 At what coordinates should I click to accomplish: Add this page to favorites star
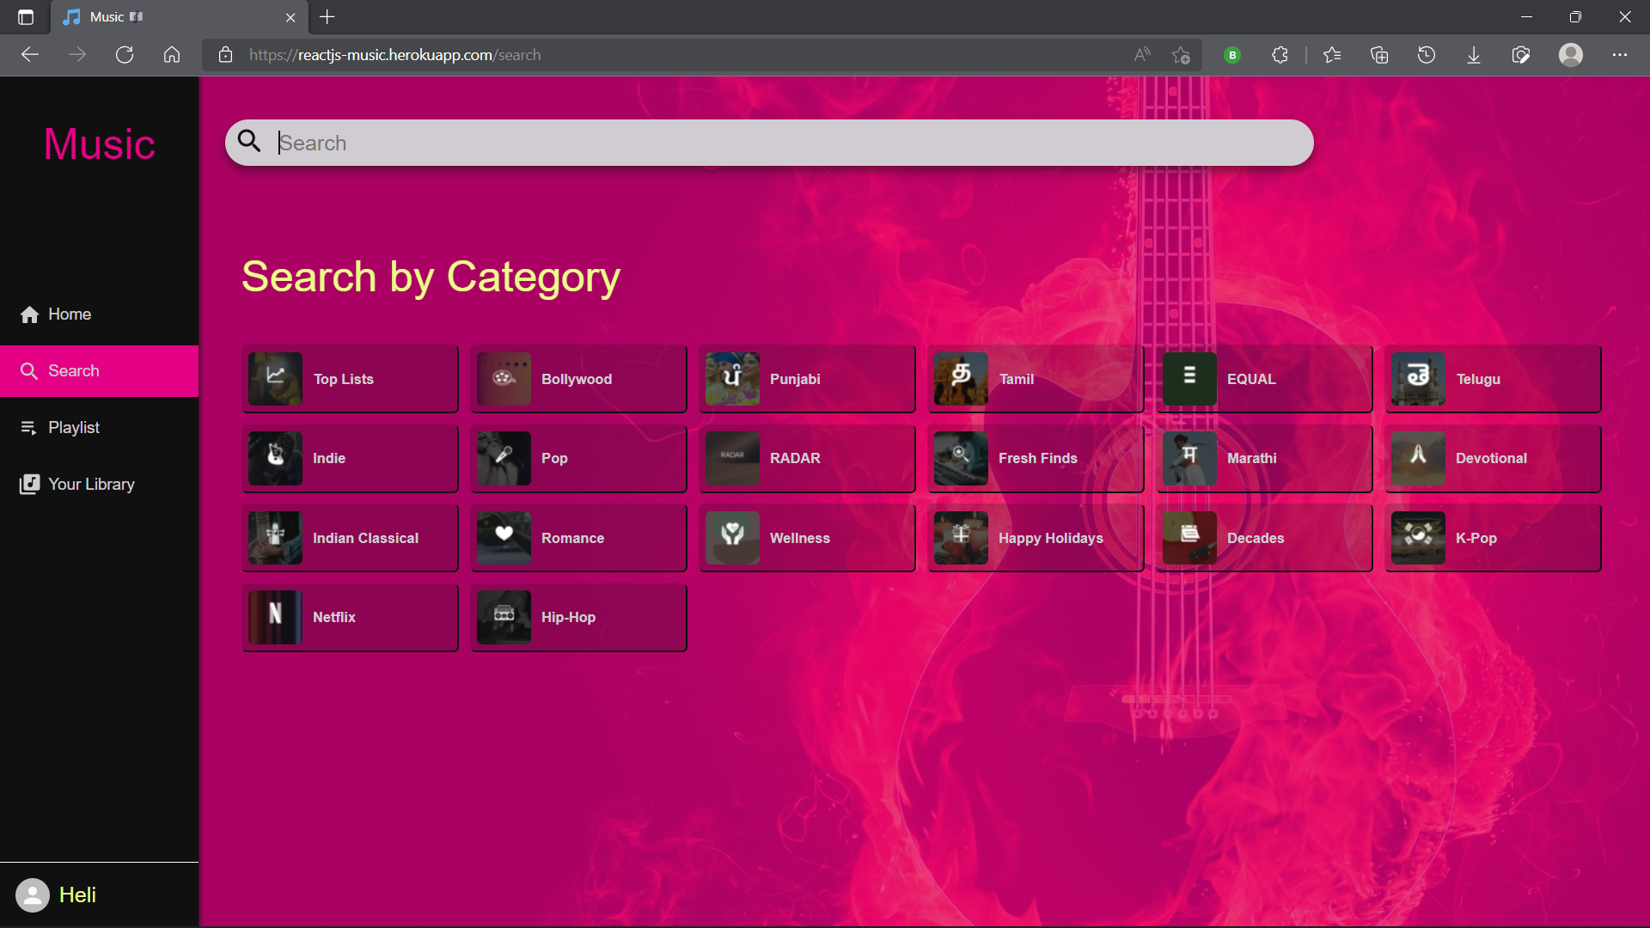coord(1181,55)
